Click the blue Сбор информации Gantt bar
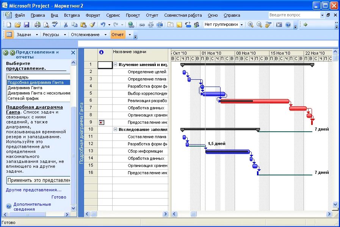The image size is (340, 227). pyautogui.click(x=227, y=151)
